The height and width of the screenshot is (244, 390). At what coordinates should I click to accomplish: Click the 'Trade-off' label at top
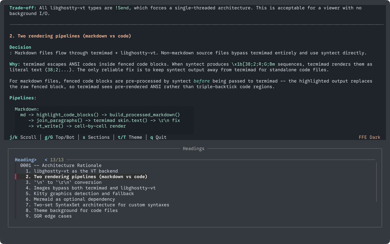[x=21, y=8]
